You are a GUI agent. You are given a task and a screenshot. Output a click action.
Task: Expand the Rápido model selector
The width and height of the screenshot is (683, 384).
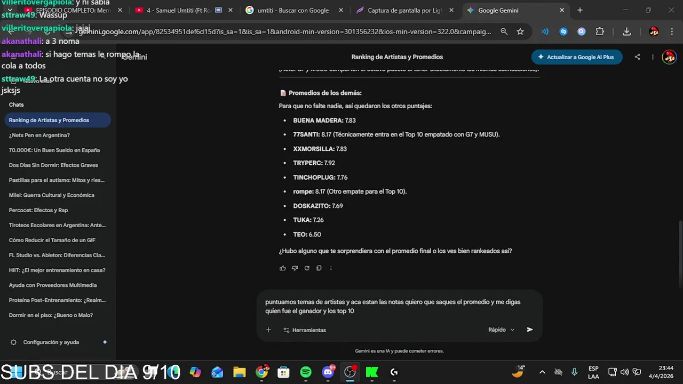coord(501,330)
